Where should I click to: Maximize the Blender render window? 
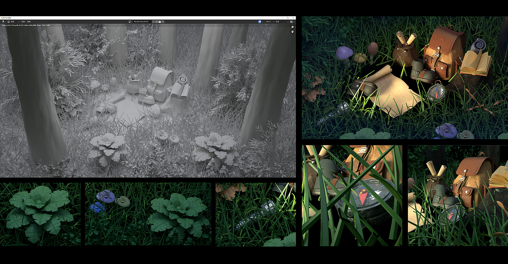pos(288,18)
